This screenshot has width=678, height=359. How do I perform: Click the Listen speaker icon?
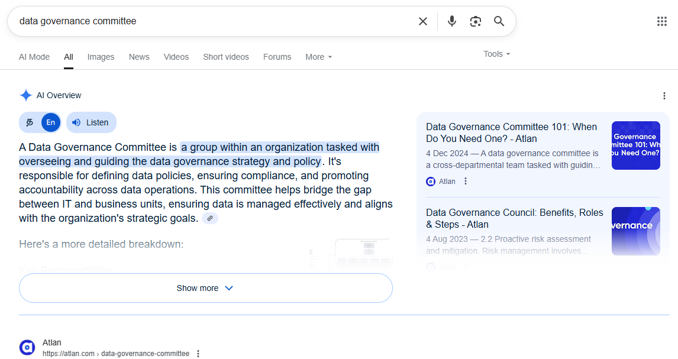(x=76, y=122)
